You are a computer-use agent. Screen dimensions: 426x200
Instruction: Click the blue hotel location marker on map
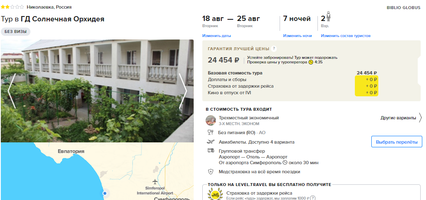104,193
